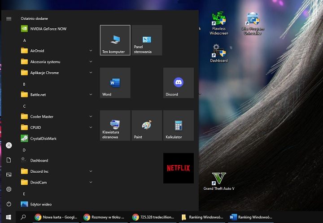Select the Battle.net folder label
The image size is (323, 223).
38,95
